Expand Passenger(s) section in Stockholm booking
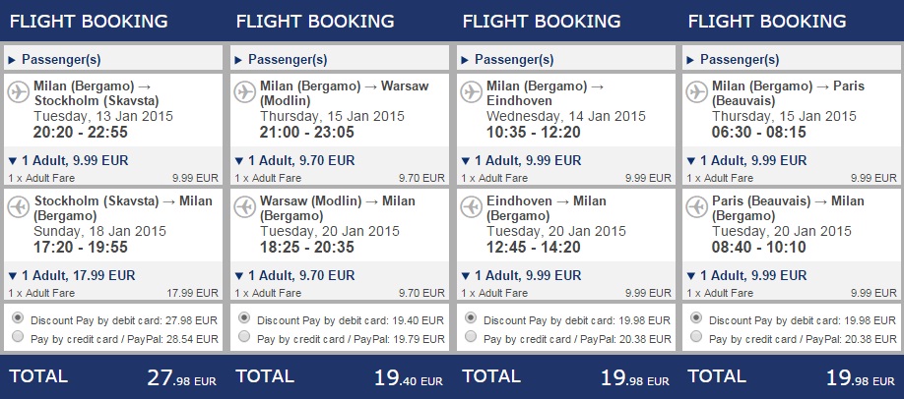 (x=59, y=59)
